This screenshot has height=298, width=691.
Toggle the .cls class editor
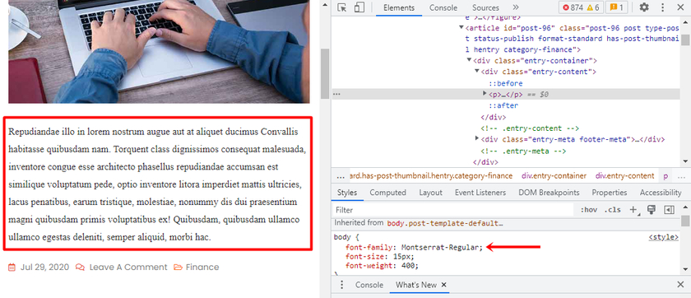click(x=612, y=210)
